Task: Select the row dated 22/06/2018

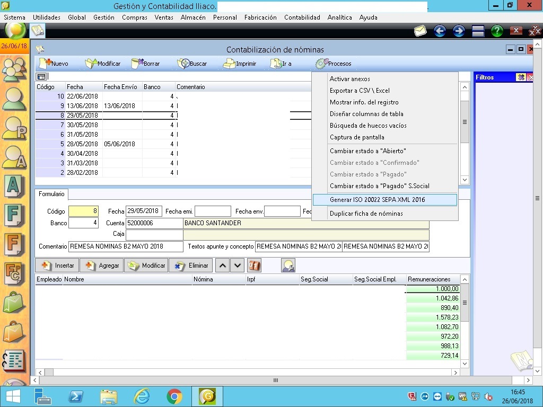Action: (x=173, y=96)
